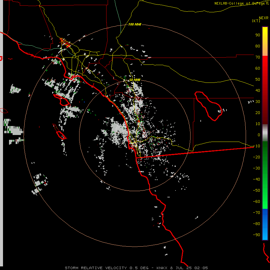Click the 50 NMI range ring label
Image resolution: width=270 pixels, height=270 pixels.
click(x=135, y=80)
